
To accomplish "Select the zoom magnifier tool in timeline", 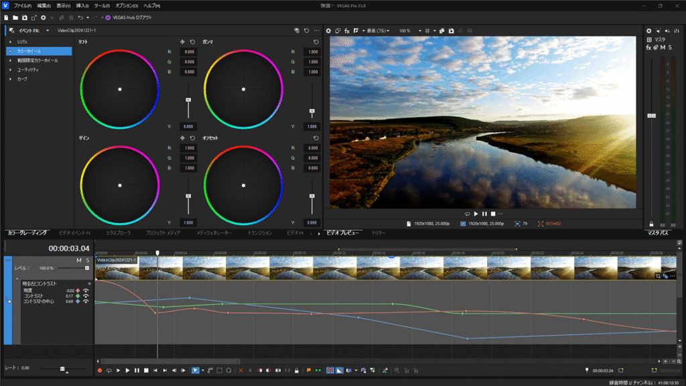I will pos(228,370).
